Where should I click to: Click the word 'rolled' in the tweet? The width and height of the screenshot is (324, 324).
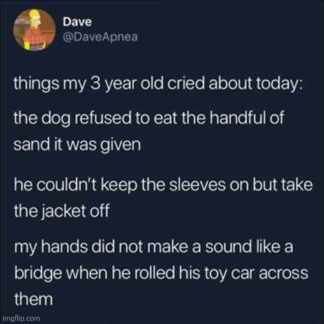(x=155, y=273)
